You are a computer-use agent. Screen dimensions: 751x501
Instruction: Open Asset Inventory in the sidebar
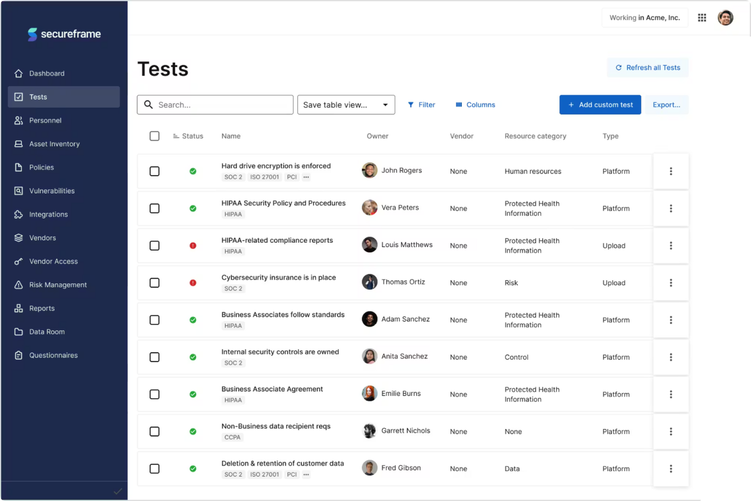[54, 144]
